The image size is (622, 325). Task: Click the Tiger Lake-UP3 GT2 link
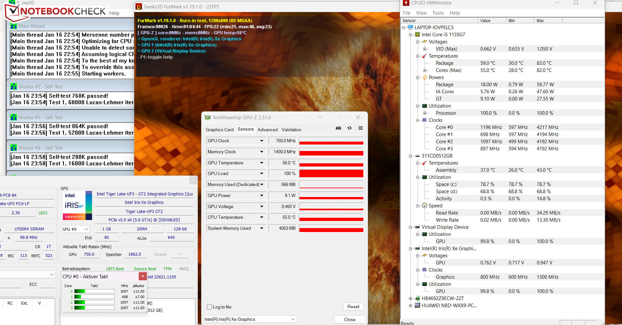(144, 211)
